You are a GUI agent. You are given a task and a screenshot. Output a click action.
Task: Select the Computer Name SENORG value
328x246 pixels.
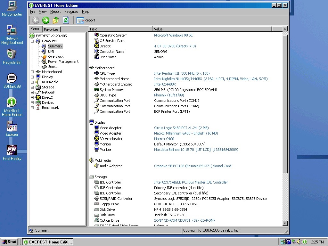point(161,52)
